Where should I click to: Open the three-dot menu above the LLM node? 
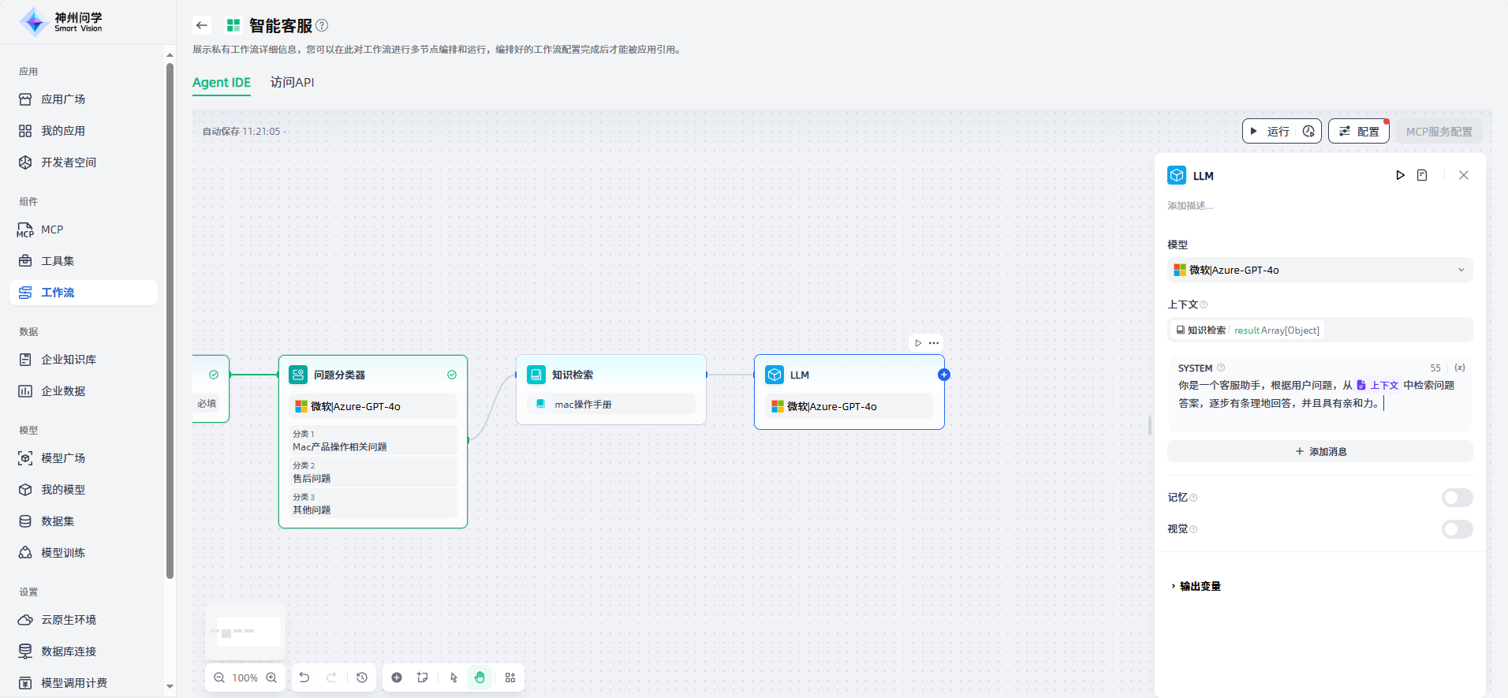(x=934, y=343)
